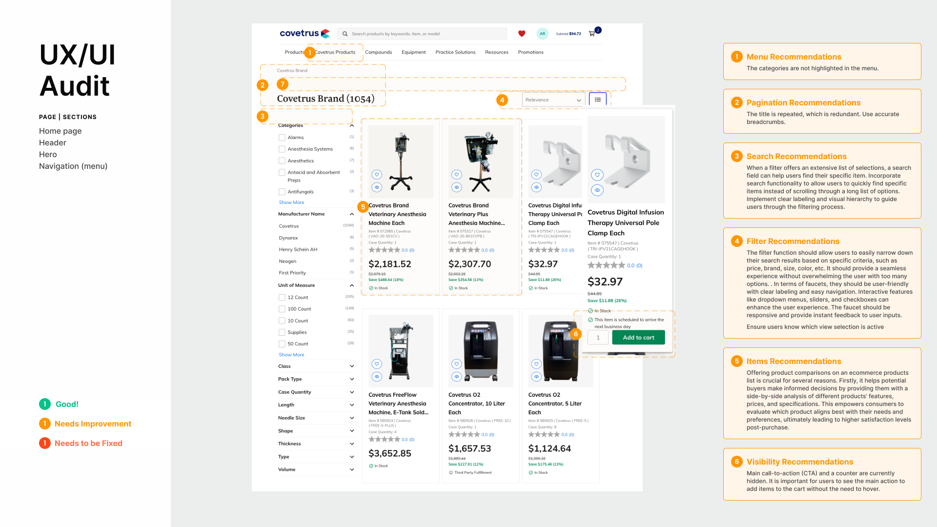Check the Anesthesia Systems category

282,149
